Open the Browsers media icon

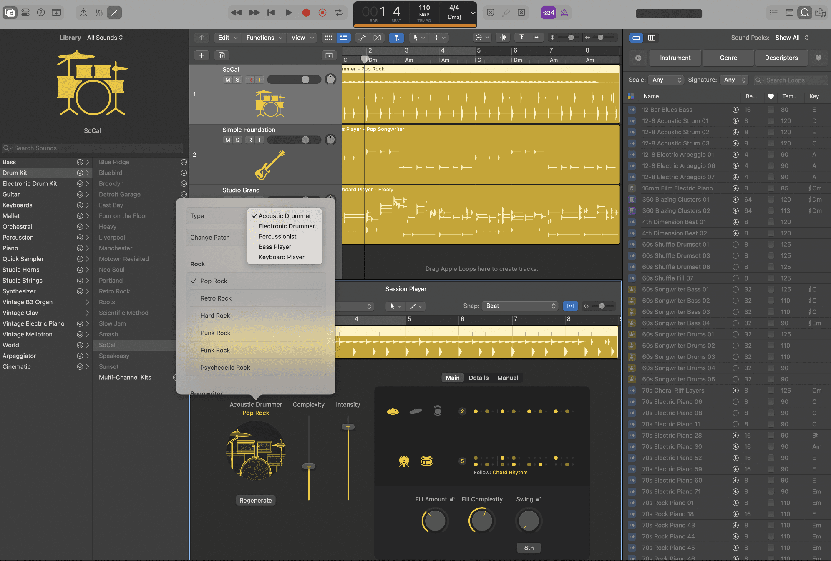tap(820, 13)
